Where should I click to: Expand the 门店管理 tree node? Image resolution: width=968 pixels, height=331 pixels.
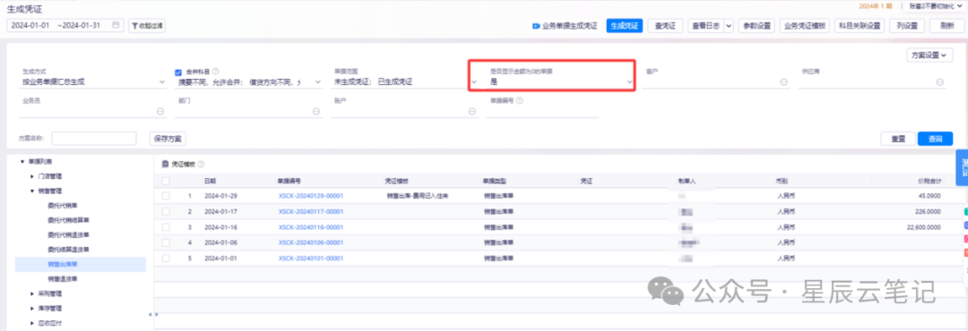32,176
